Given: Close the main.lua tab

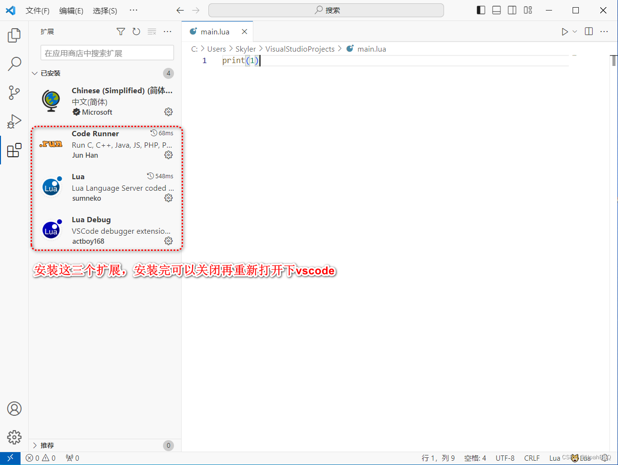Looking at the screenshot, I should pyautogui.click(x=244, y=32).
